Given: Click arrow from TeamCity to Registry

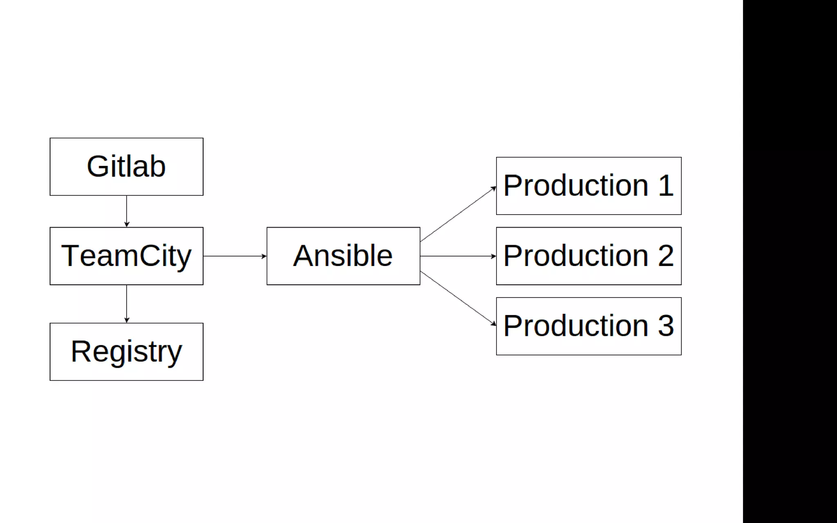Looking at the screenshot, I should pyautogui.click(x=126, y=304).
